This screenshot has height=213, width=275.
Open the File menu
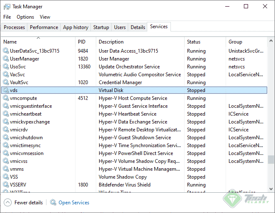[7, 17]
